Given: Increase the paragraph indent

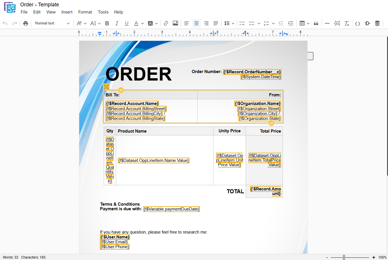Looking at the screenshot, I should [291, 23].
